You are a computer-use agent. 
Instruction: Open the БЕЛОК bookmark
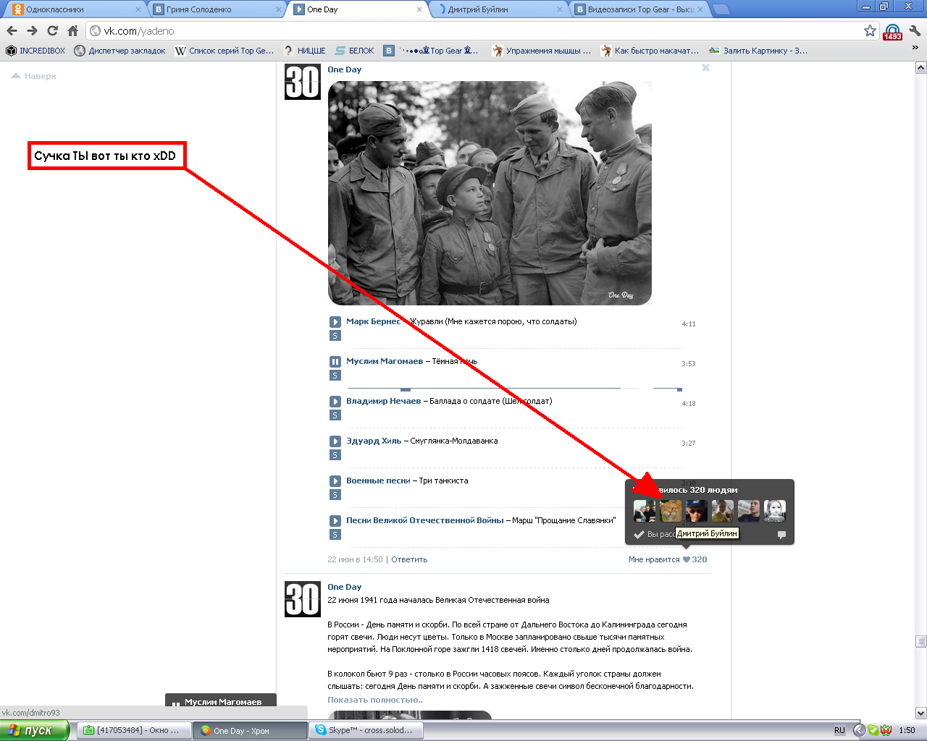355,51
